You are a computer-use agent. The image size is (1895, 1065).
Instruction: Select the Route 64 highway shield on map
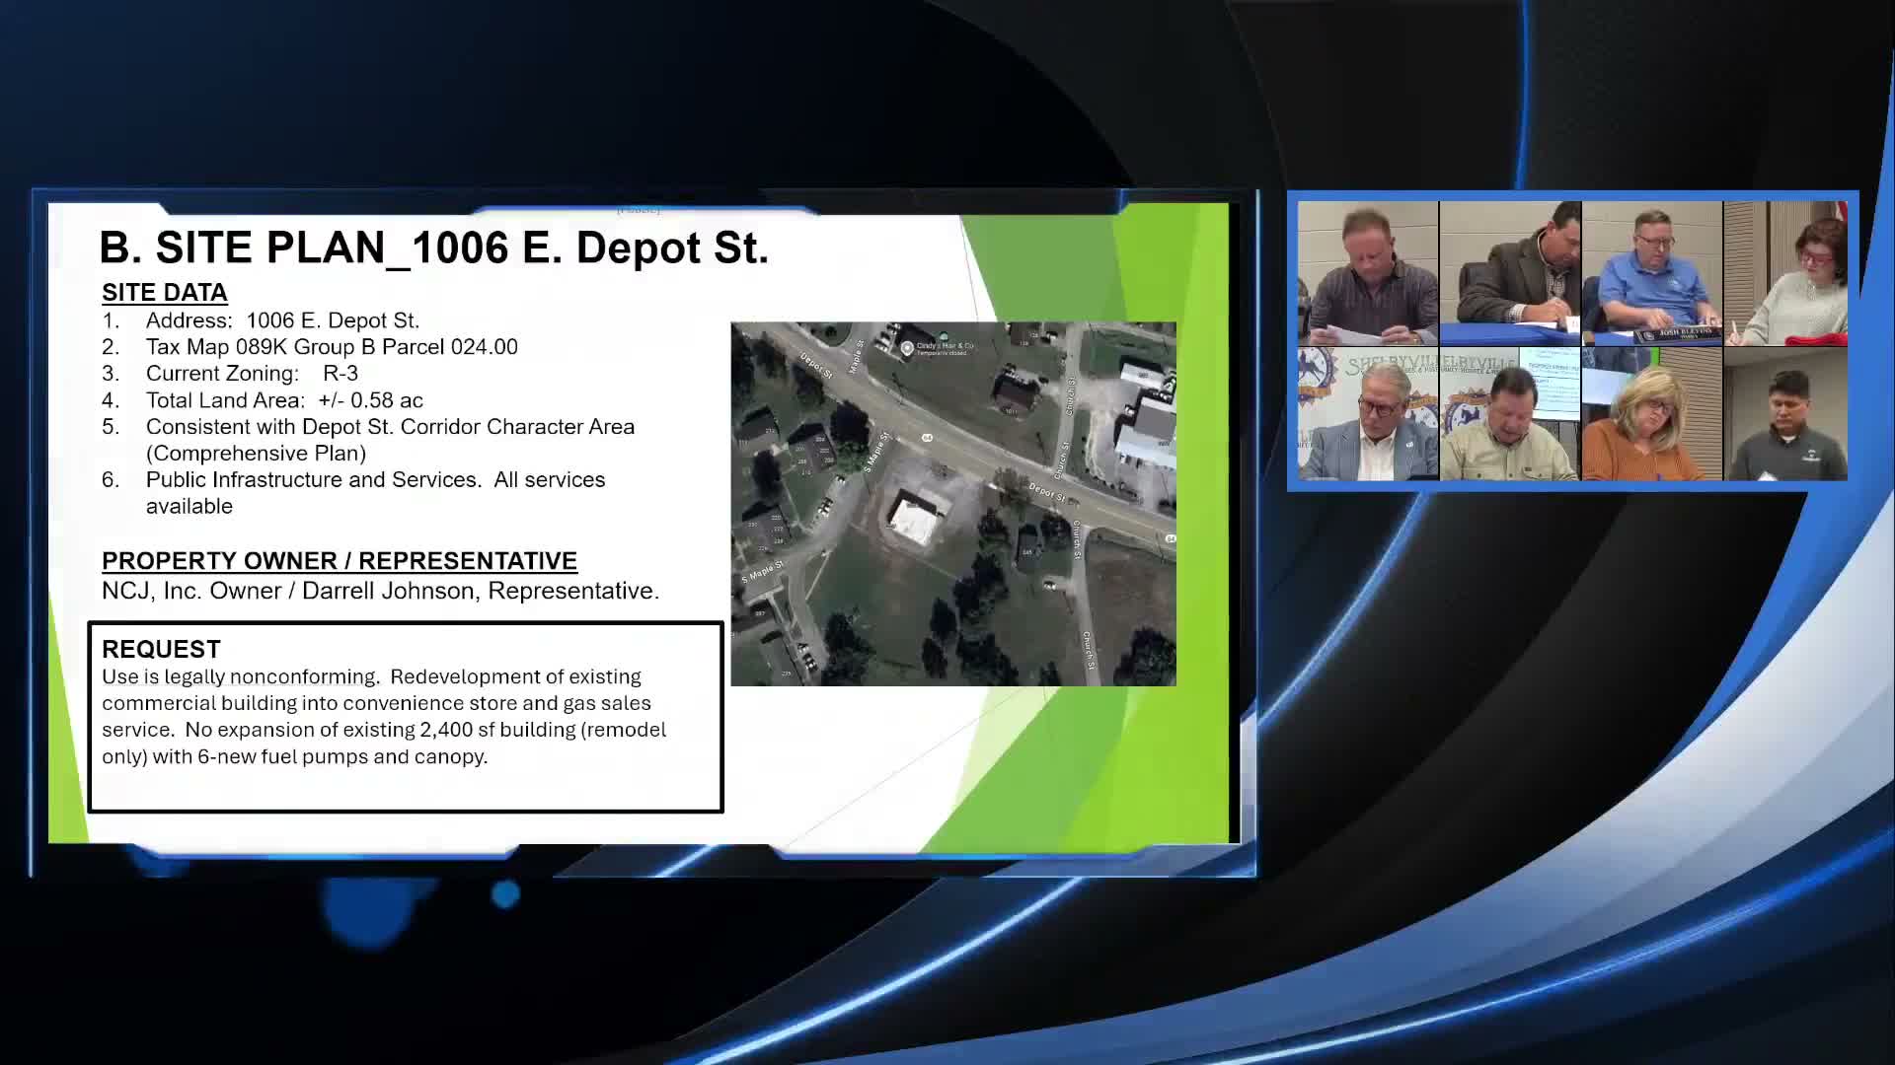coord(927,438)
